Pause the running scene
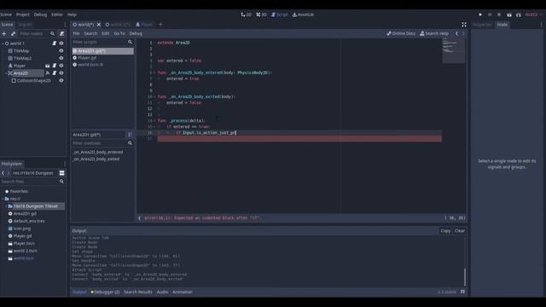This screenshot has height=307, width=546. [490, 14]
